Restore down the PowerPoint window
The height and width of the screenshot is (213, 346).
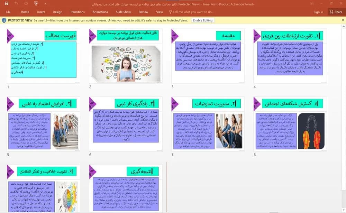[331, 3]
